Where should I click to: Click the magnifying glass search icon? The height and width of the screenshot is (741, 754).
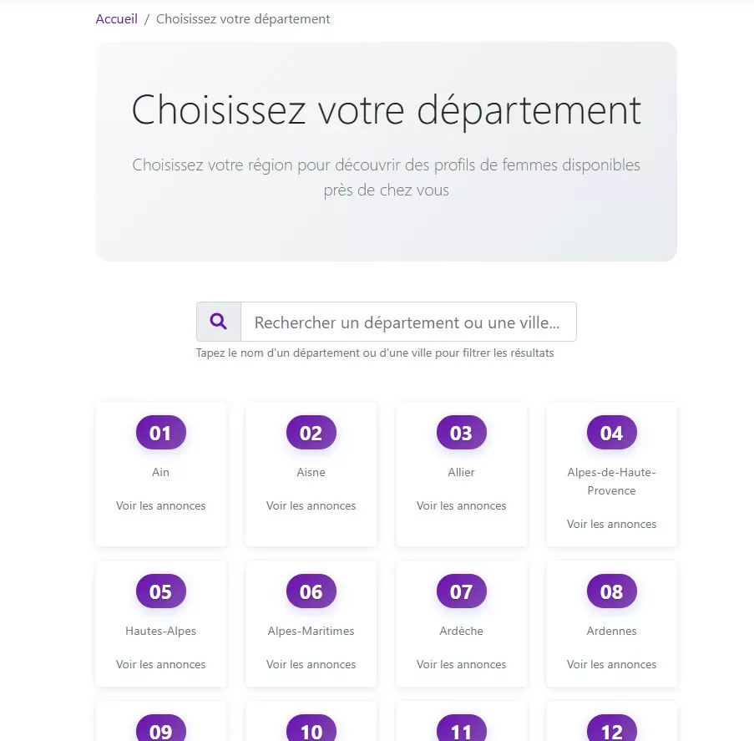coord(219,322)
